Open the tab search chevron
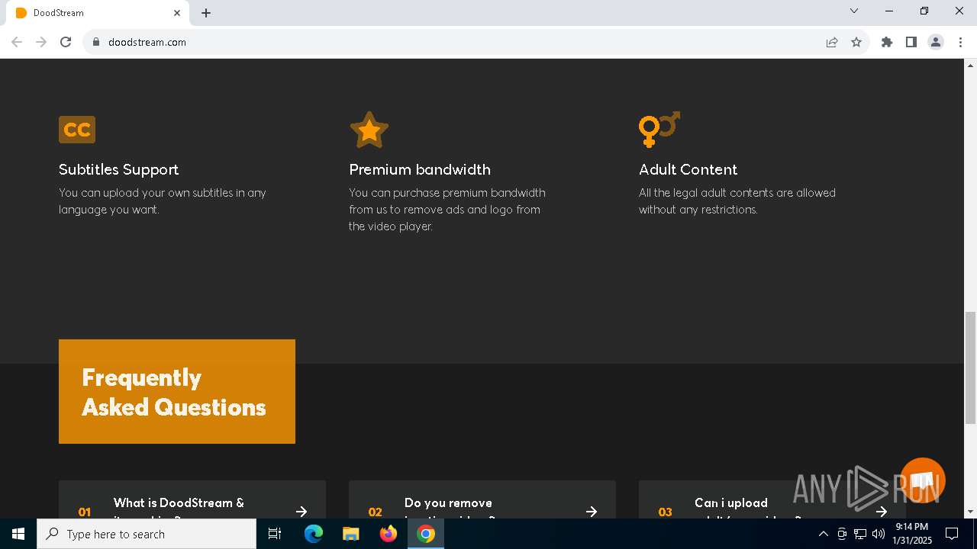The height and width of the screenshot is (549, 977). tap(854, 11)
